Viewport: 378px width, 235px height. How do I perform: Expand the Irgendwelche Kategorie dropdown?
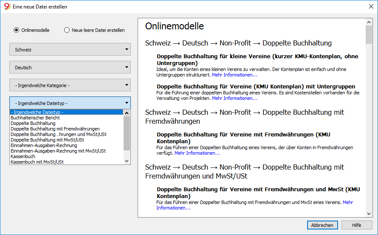(70, 85)
